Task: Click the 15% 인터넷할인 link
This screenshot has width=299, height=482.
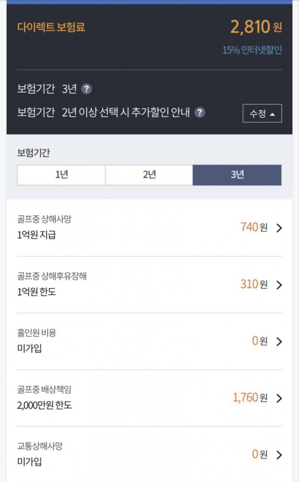Action: coord(252,50)
